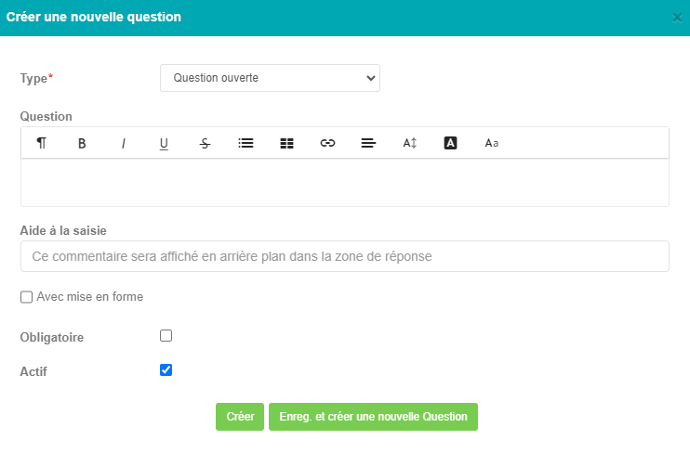The width and height of the screenshot is (690, 453).
Task: Uncheck the Actif checkbox
Action: pos(166,370)
